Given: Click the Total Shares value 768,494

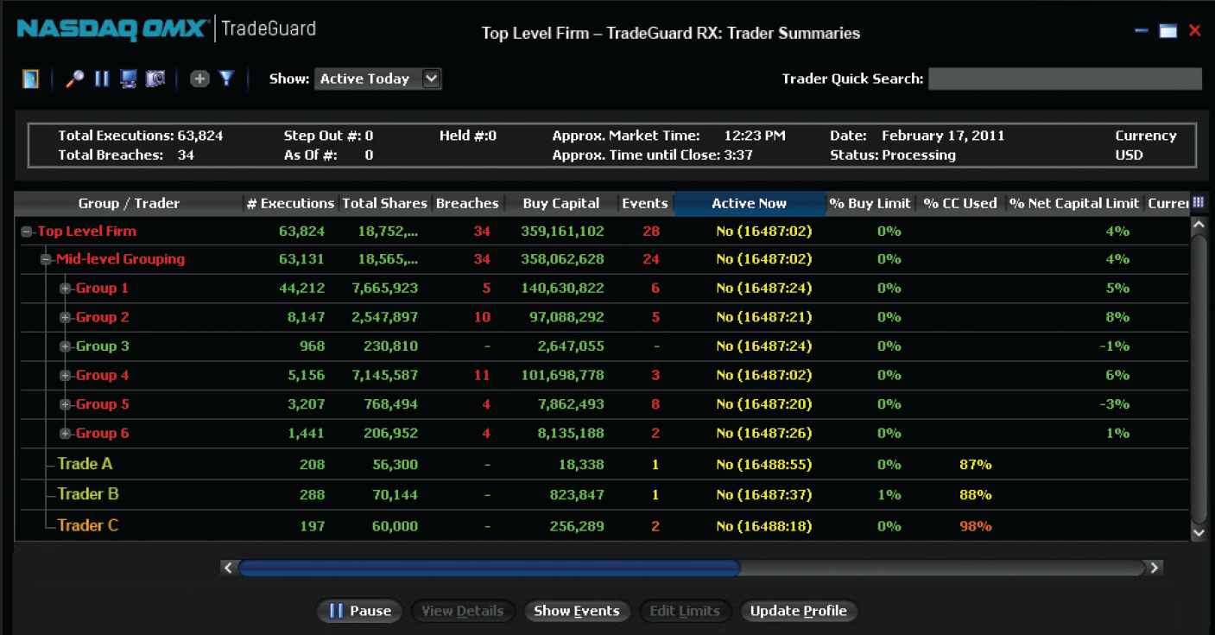Looking at the screenshot, I should (x=389, y=404).
